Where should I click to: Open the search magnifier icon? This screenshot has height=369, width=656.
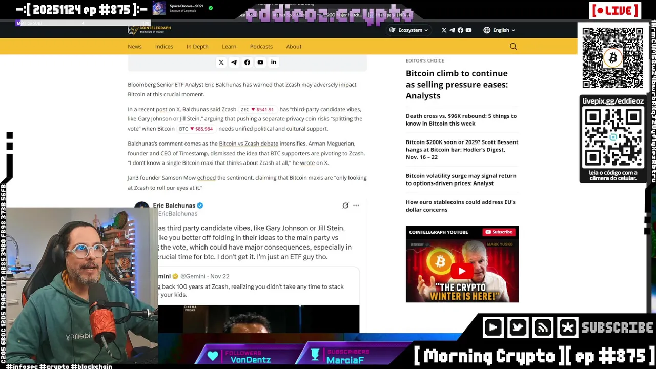pos(513,47)
